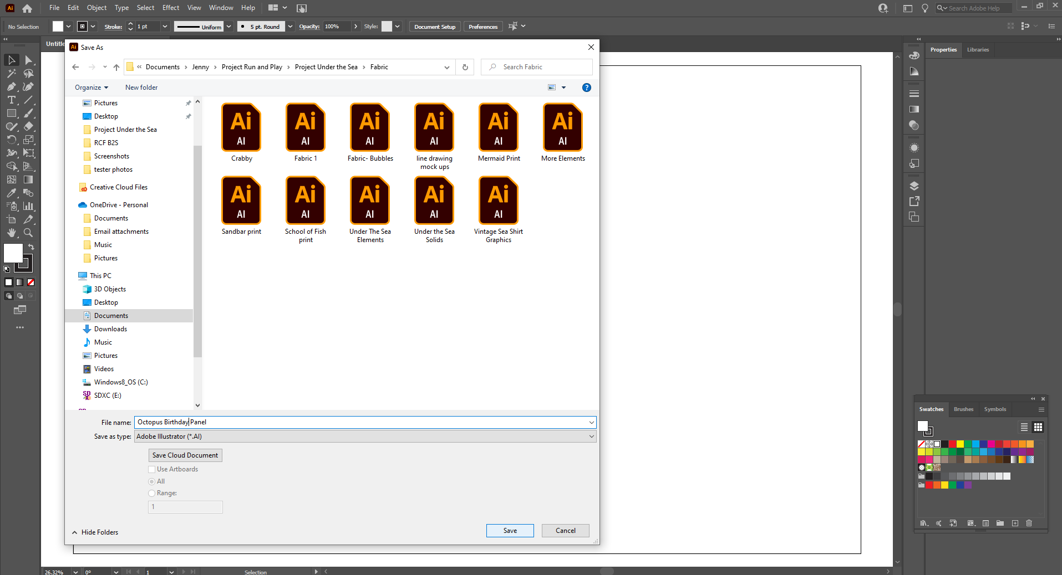The width and height of the screenshot is (1062, 575).
Task: Select the Hand tool
Action: 12,233
